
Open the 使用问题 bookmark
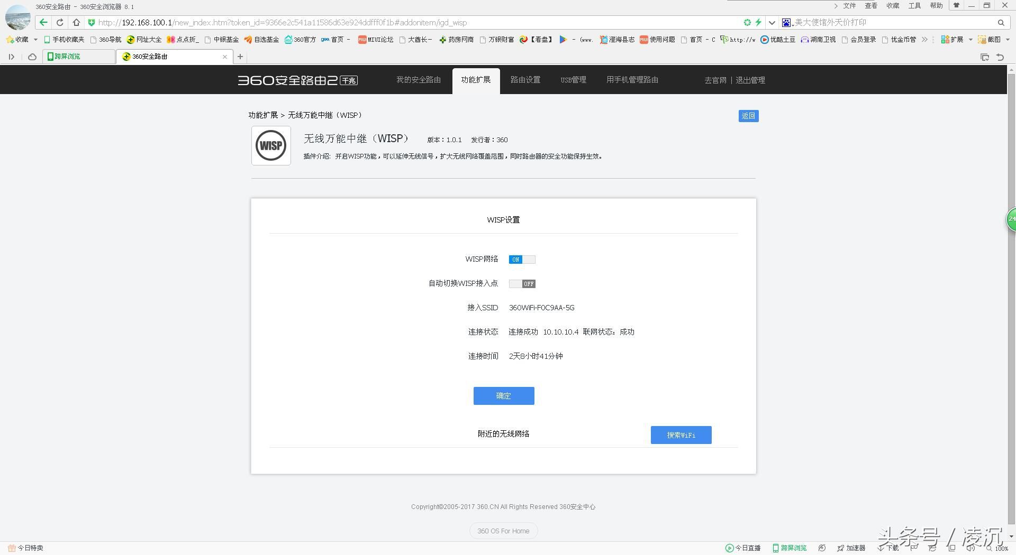tap(657, 40)
